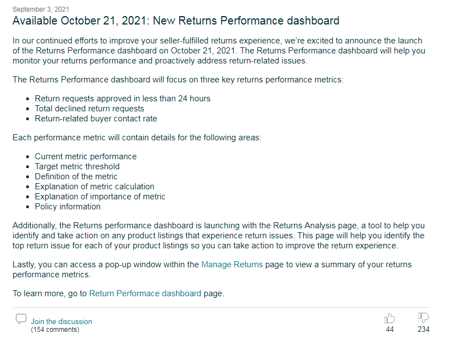Viewport: 450px width, 343px height.
Task: Click the Explanation of importance of metric bullet
Action: pyautogui.click(x=100, y=197)
